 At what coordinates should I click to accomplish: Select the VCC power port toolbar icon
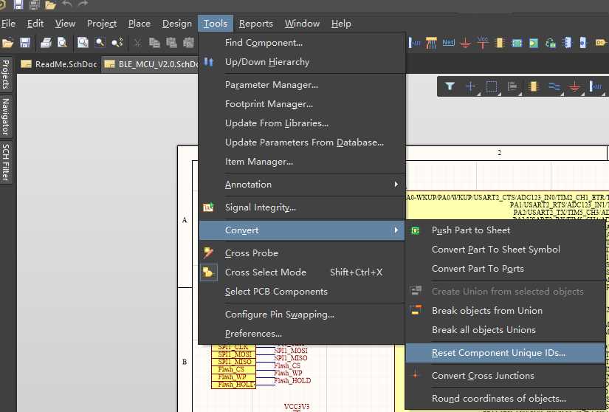click(482, 42)
